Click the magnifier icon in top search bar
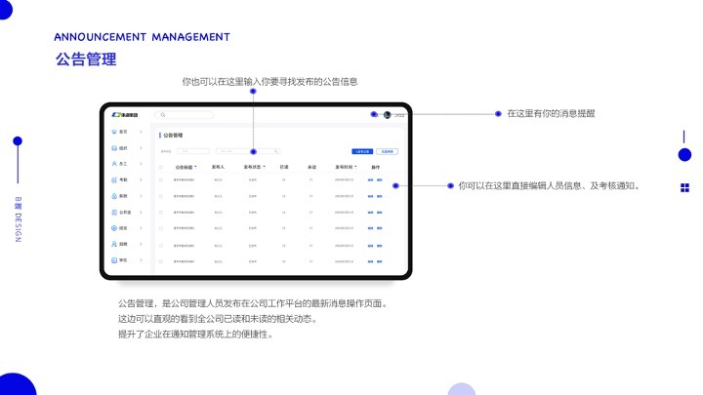The height and width of the screenshot is (395, 703). [x=163, y=115]
